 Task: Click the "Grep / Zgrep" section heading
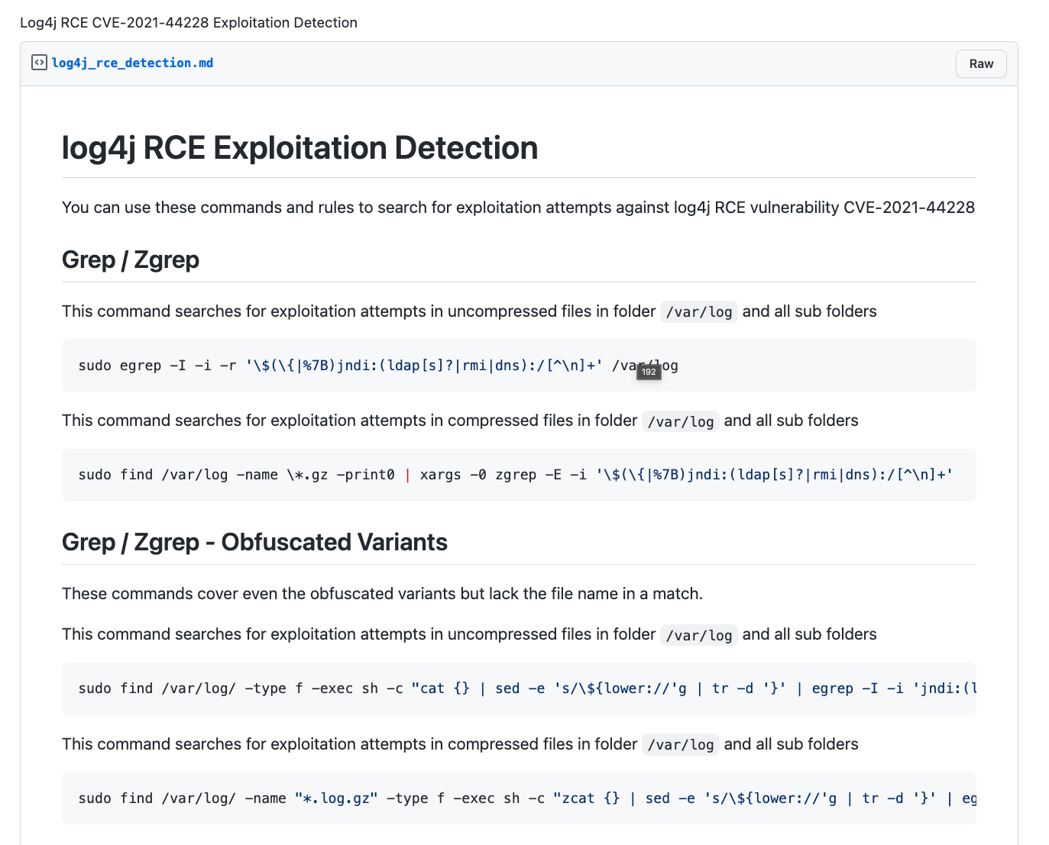coord(131,260)
